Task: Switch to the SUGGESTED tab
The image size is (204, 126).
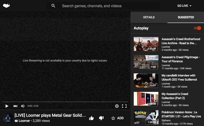Action: (x=186, y=17)
